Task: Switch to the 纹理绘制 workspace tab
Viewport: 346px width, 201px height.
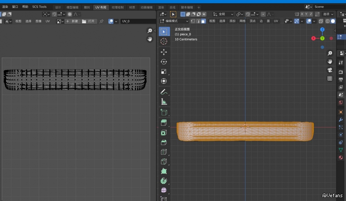Action: point(118,7)
